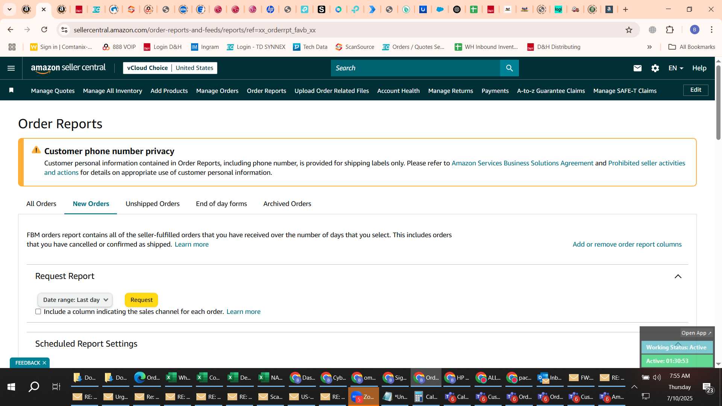The width and height of the screenshot is (722, 406).
Task: Open Task View in the taskbar
Action: click(x=56, y=387)
